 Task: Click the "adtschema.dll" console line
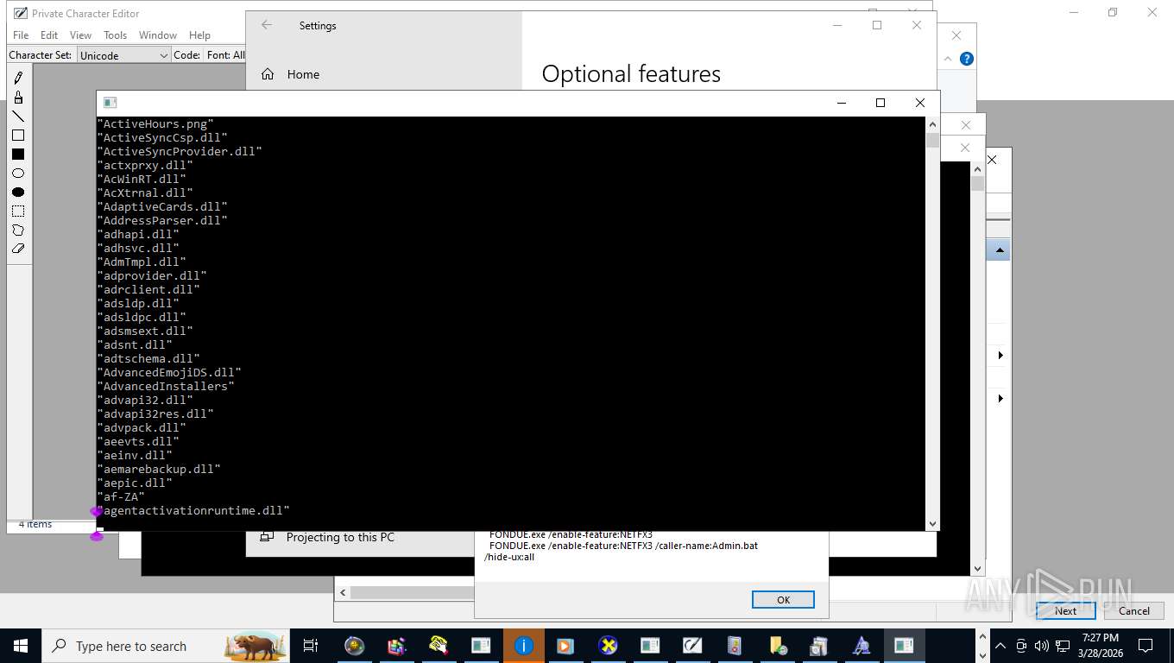tap(148, 359)
